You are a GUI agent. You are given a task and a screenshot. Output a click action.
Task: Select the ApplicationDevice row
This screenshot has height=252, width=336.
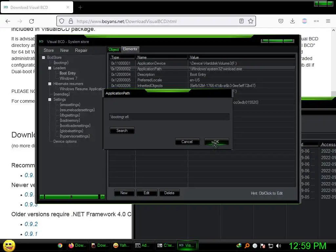(202, 63)
